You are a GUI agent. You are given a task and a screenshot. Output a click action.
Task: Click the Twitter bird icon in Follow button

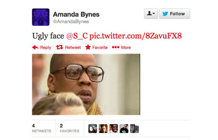[165, 14]
